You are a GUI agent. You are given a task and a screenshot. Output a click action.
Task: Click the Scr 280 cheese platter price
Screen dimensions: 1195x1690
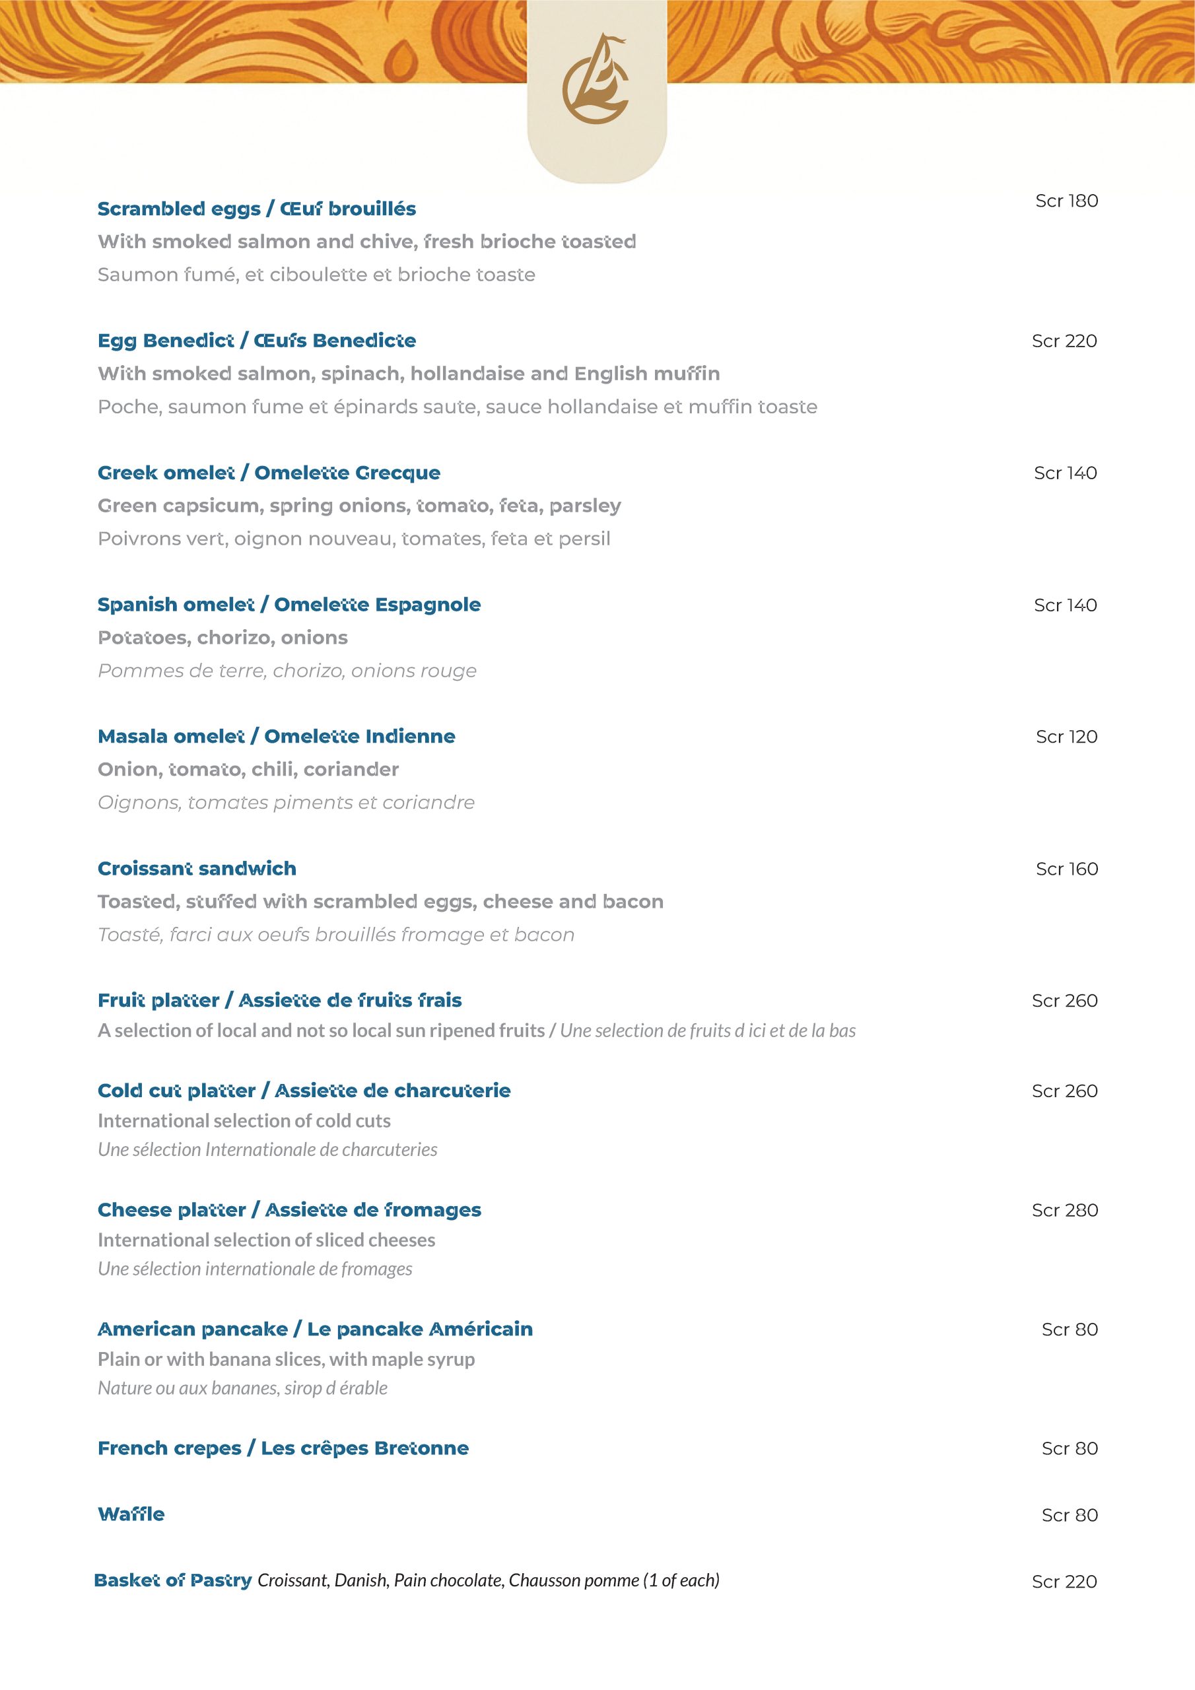1065,1210
